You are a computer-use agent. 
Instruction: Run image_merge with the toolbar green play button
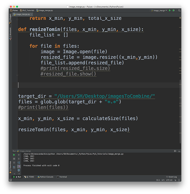[170, 10]
